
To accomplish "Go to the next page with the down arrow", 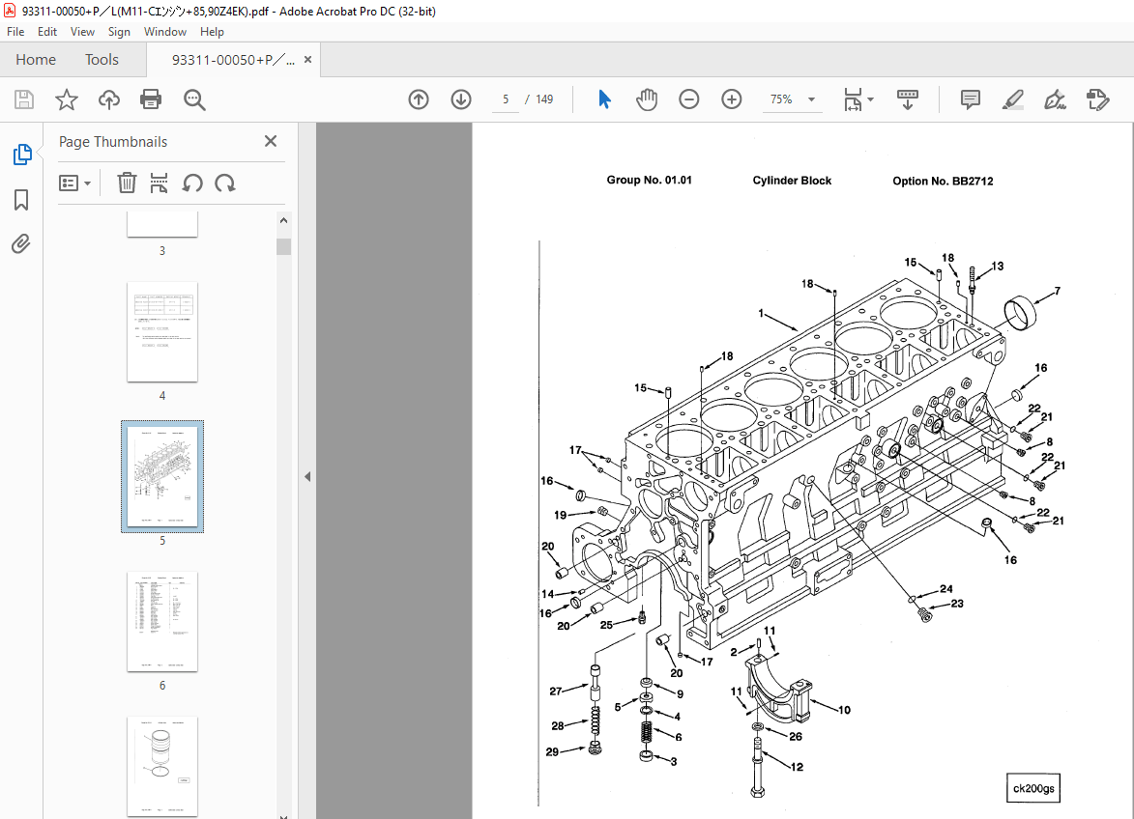I will 461,99.
